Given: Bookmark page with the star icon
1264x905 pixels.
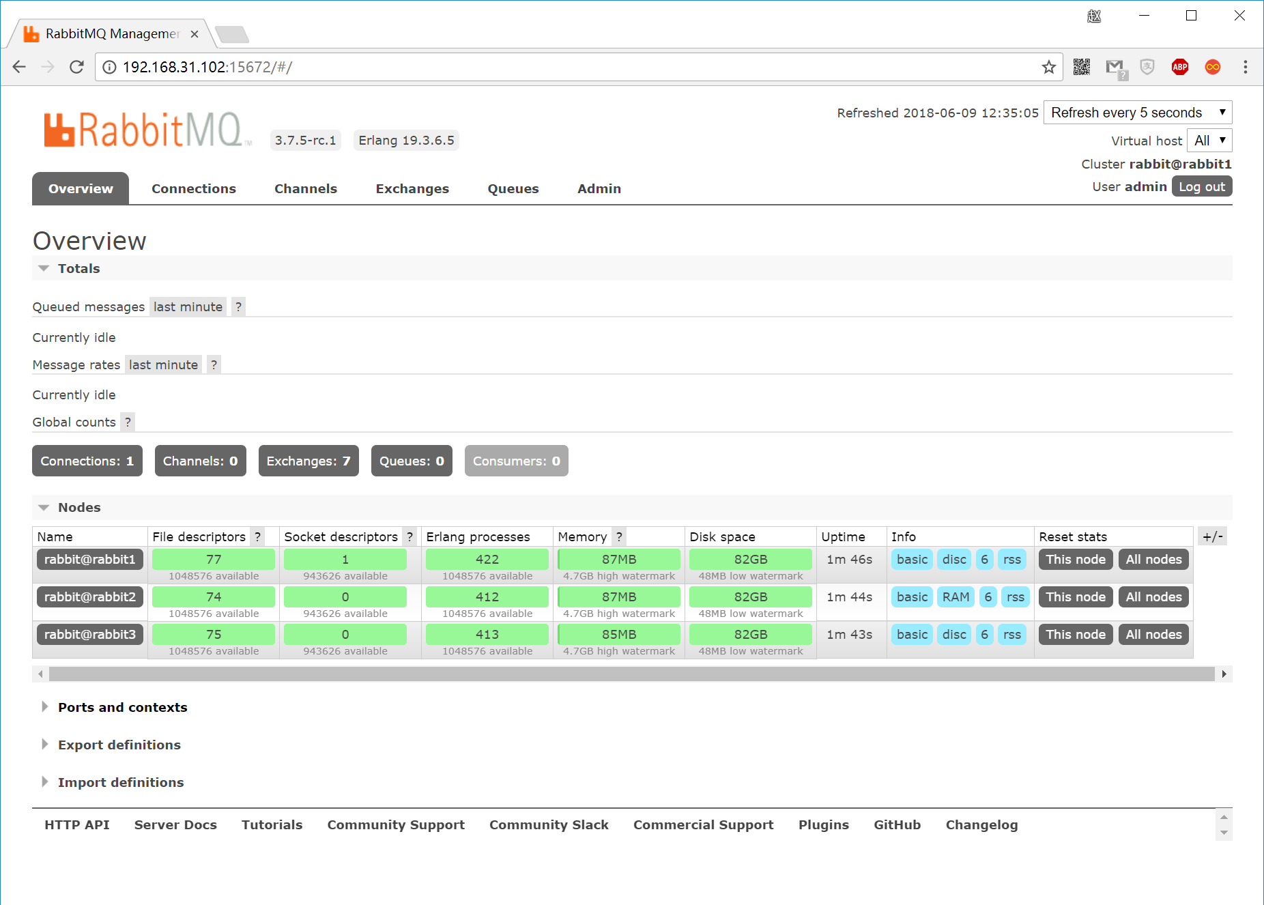Looking at the screenshot, I should pos(1049,67).
